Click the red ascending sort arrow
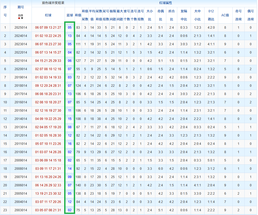This screenshot has height=215, width=258. 19,18
